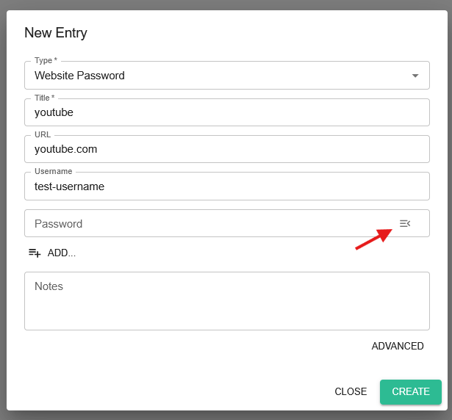Focus the Notes text area
The width and height of the screenshot is (452, 420).
coord(227,301)
